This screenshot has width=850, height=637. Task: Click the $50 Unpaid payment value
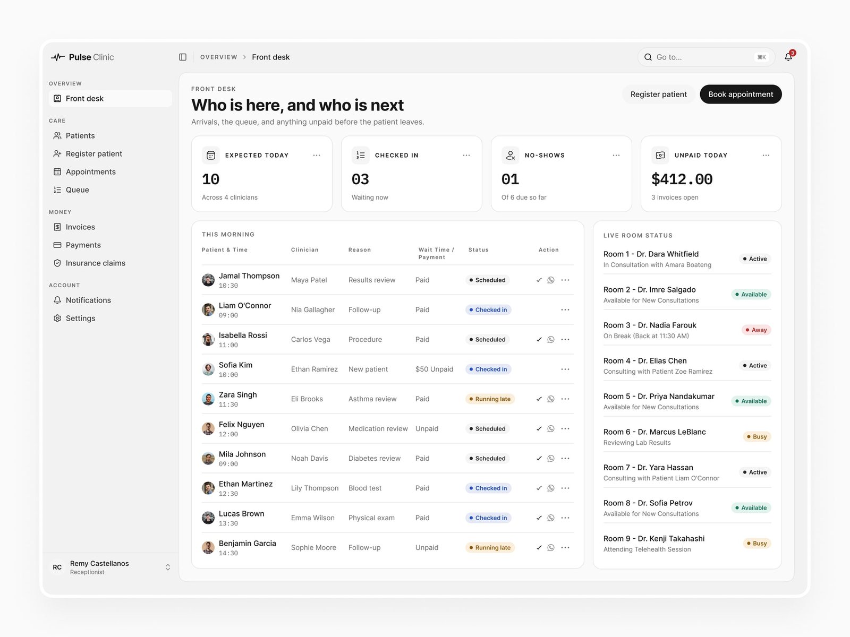tap(434, 369)
